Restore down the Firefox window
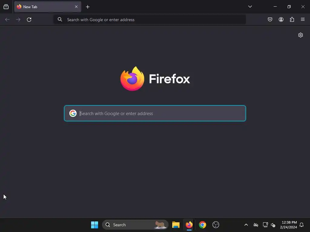310x232 pixels. [x=289, y=7]
